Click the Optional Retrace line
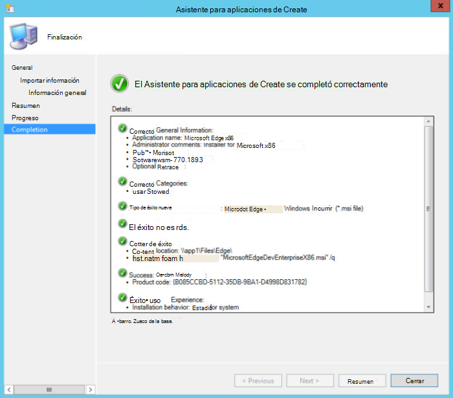453x398 pixels. pos(155,167)
